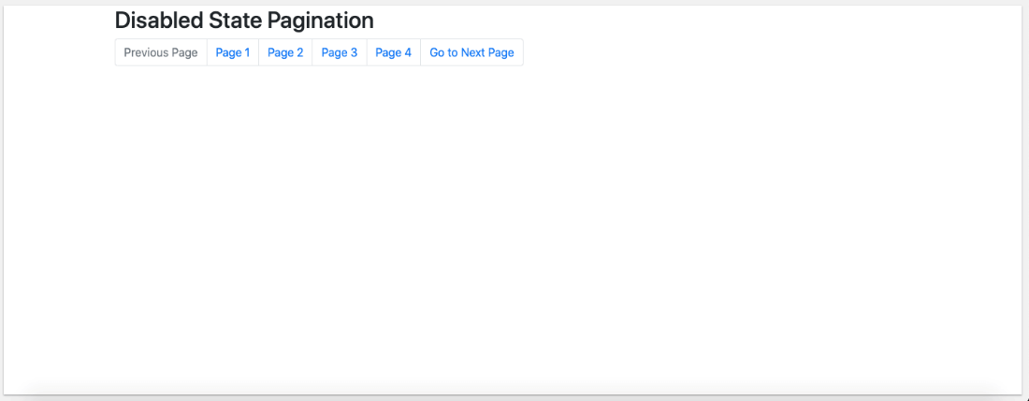Advance using the Go to Next Page button

[x=471, y=52]
